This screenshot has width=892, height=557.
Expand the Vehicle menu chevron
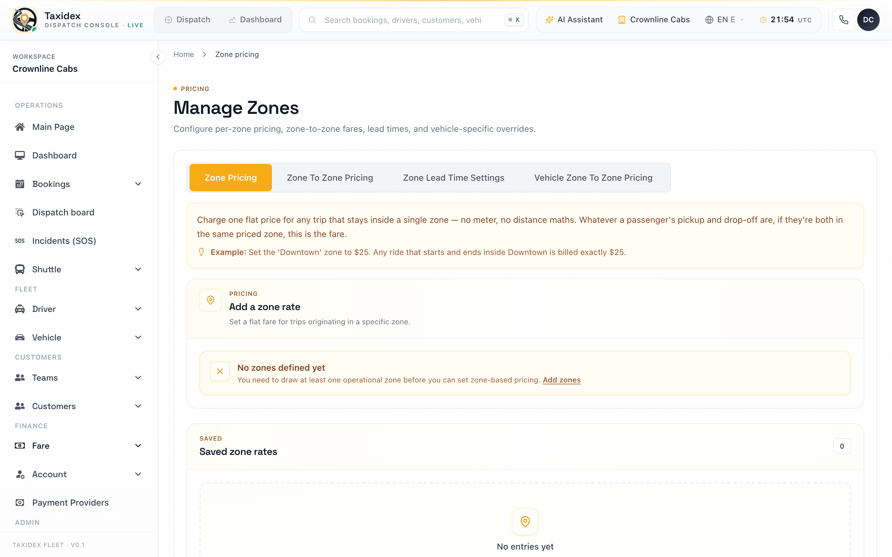click(x=138, y=337)
